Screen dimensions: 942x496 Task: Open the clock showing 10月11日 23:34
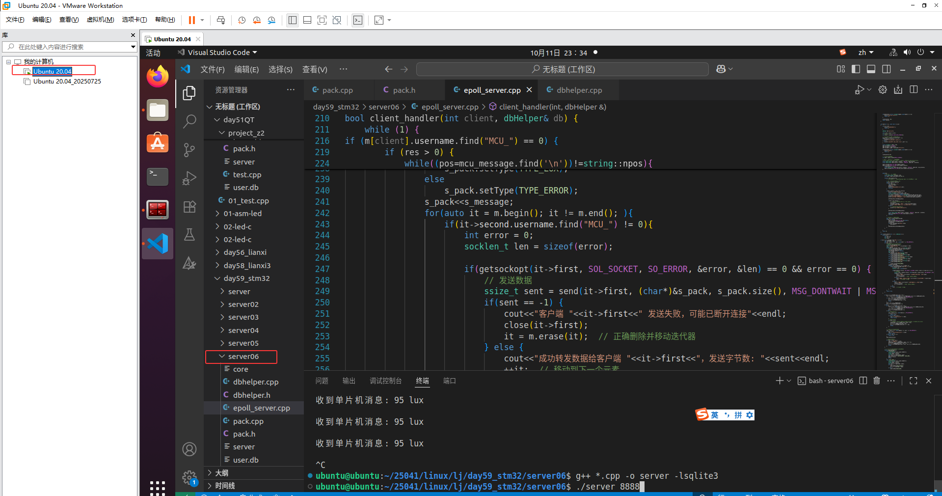(x=559, y=53)
